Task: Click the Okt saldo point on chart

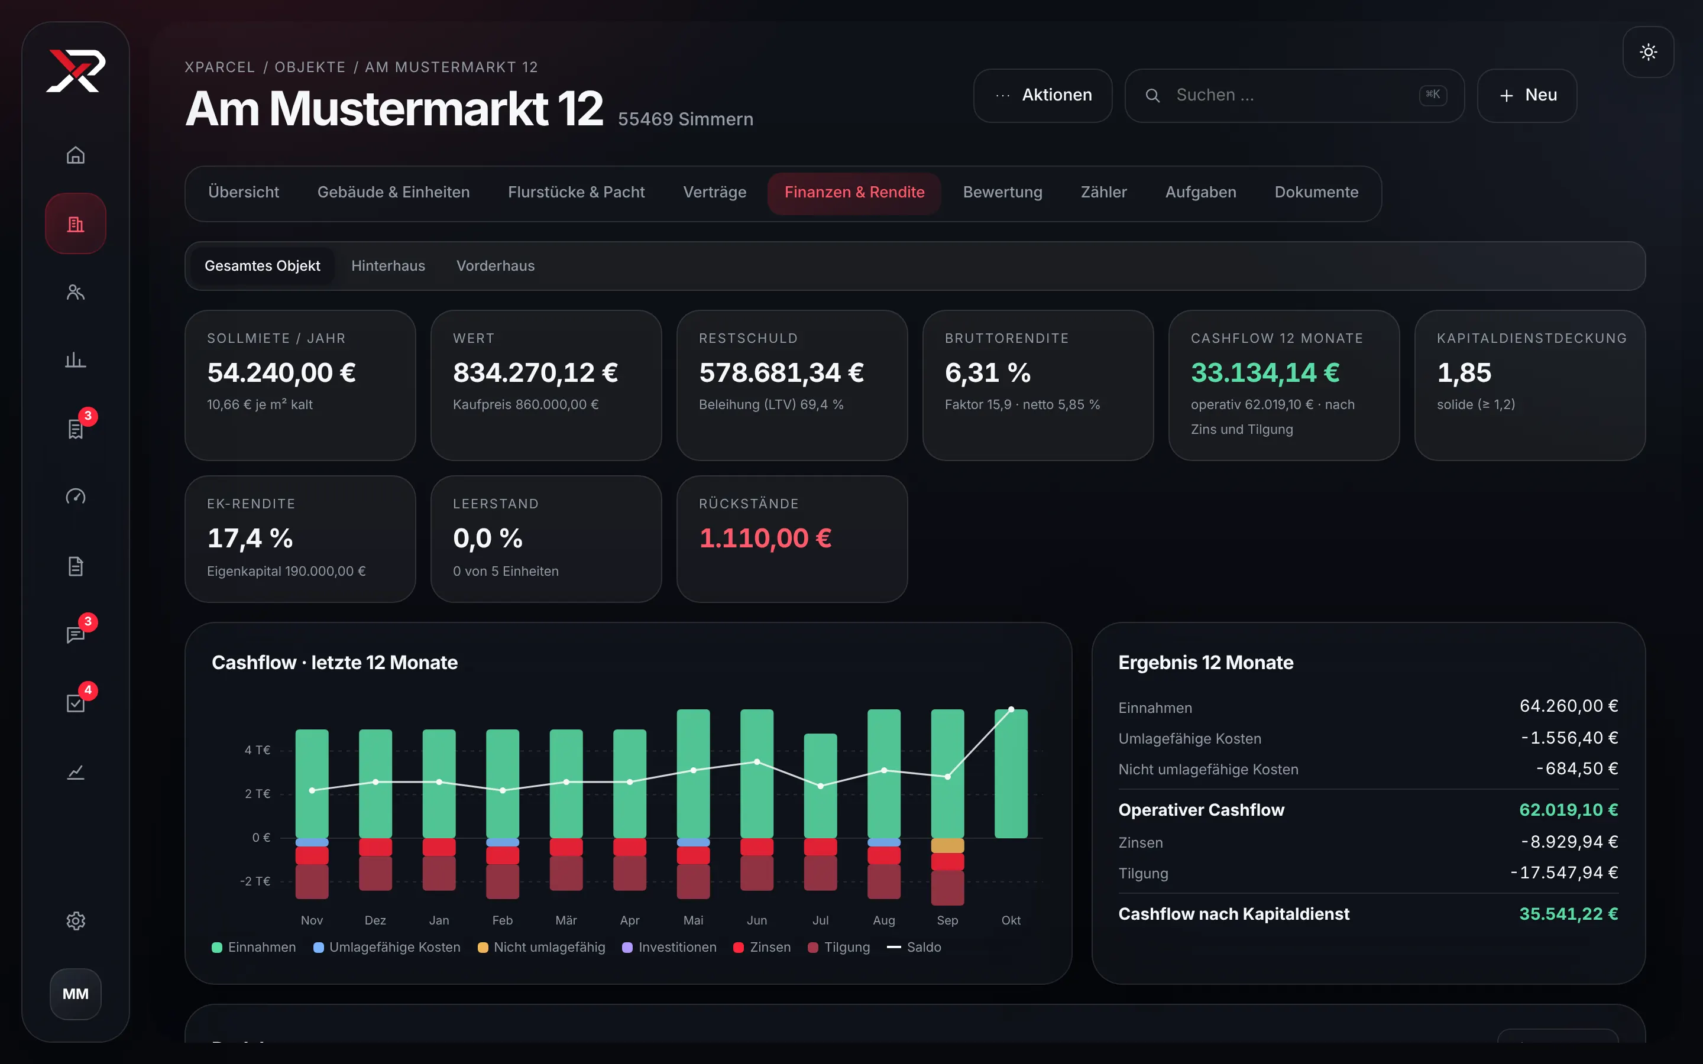Action: (x=1011, y=709)
